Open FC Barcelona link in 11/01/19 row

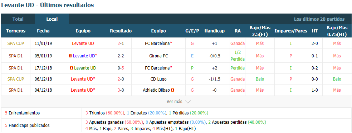coord(157,44)
